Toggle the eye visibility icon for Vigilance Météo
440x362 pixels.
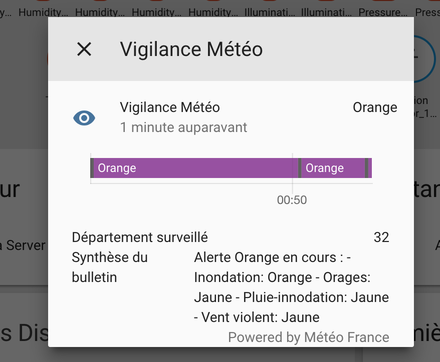84,118
